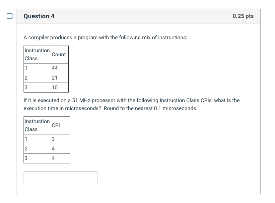Select the count cell containing 10
The image size is (275, 203).
[60, 88]
